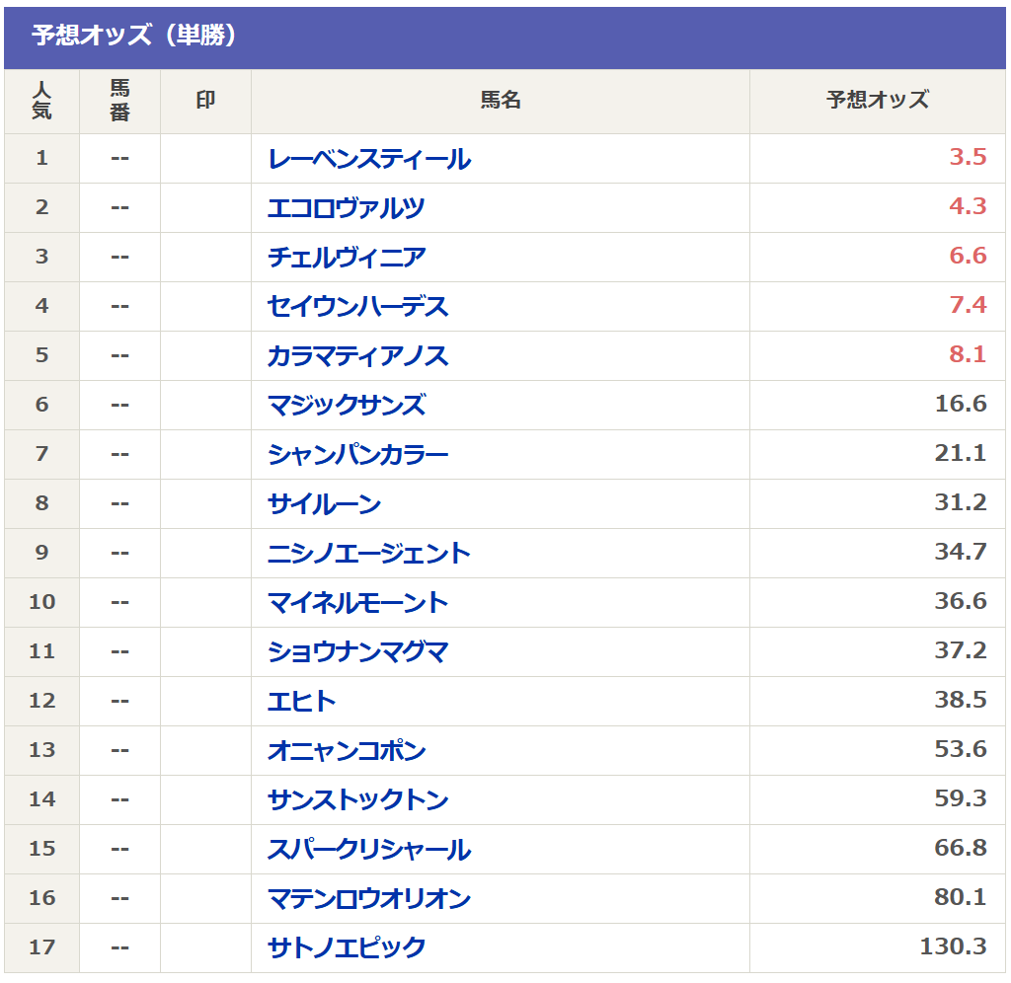Image resolution: width=1011 pixels, height=983 pixels.
Task: Click the エコロヴァルツ horse name
Action: [x=347, y=208]
